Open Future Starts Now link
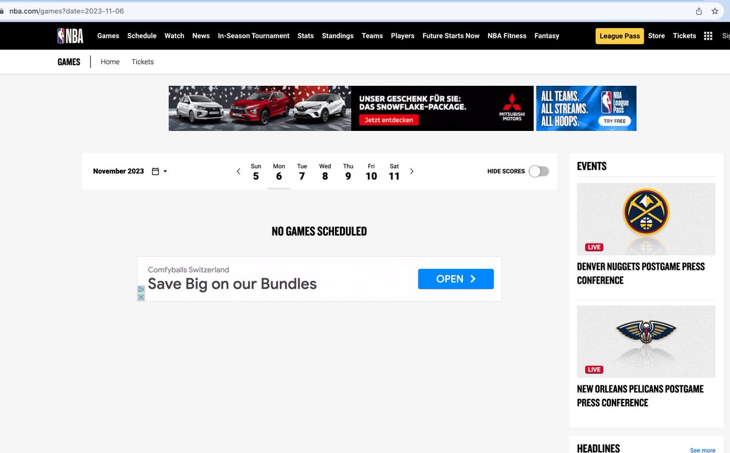 451,36
